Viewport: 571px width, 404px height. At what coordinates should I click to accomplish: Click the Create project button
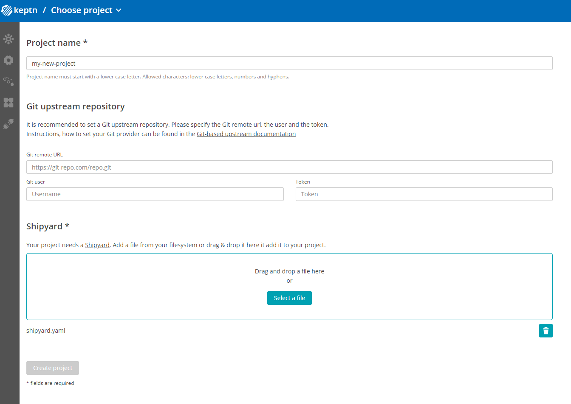[52, 368]
